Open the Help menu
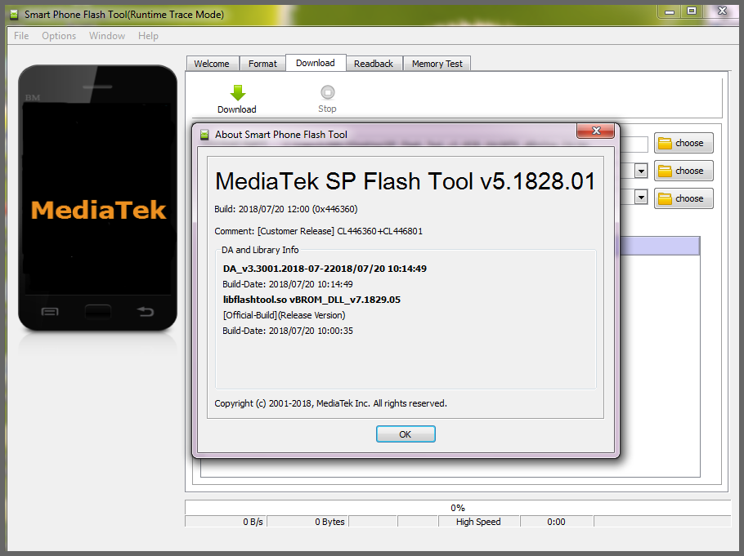Image resolution: width=744 pixels, height=556 pixels. [148, 36]
